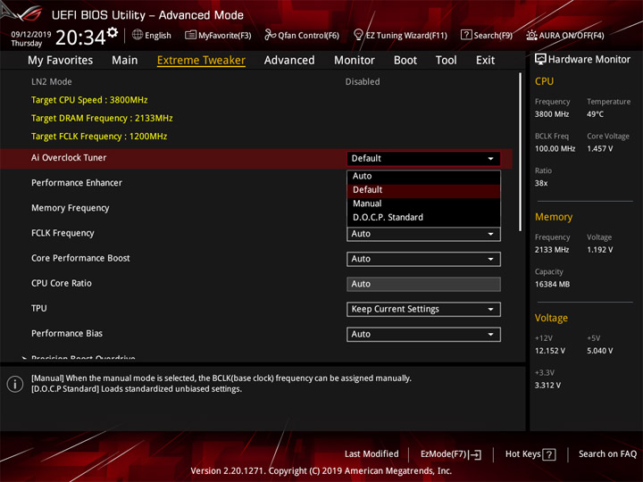Select the Memory Frequency row label

[71, 208]
